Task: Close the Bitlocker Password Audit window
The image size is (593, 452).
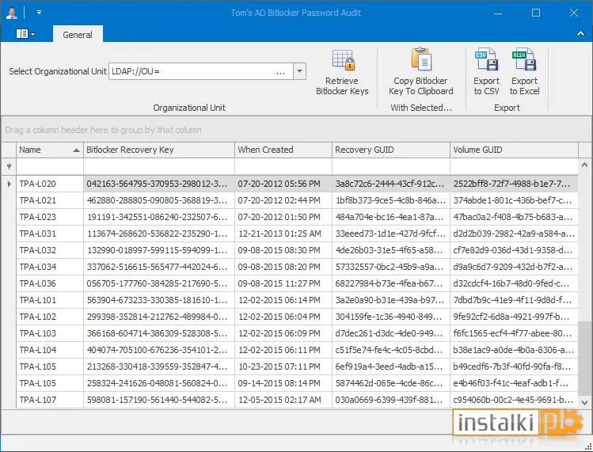Action: pyautogui.click(x=574, y=13)
